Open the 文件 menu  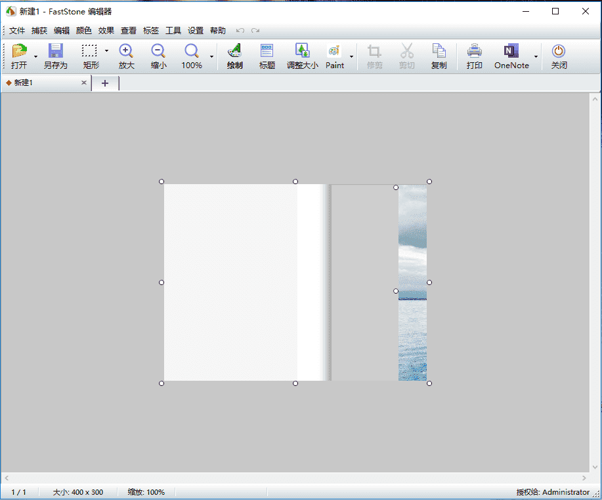[x=17, y=31]
